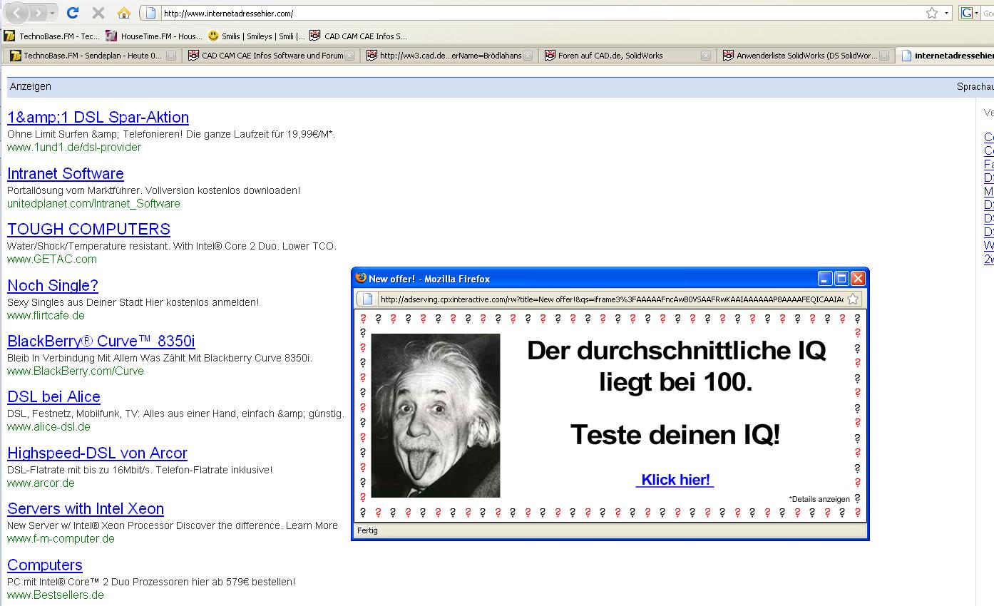Switch to the ww3.cad.de Brödlahans tab
This screenshot has height=606, width=994.
(x=448, y=56)
